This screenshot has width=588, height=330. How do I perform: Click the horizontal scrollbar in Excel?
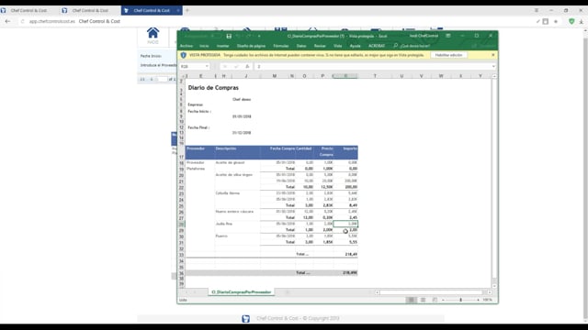click(431, 292)
